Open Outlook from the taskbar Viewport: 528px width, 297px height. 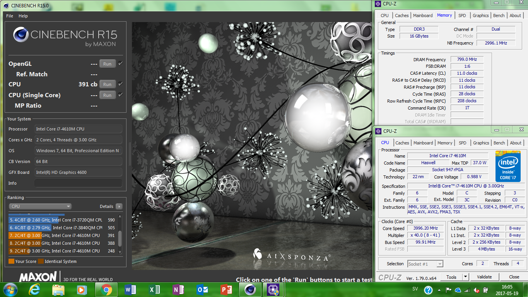[x=202, y=290]
